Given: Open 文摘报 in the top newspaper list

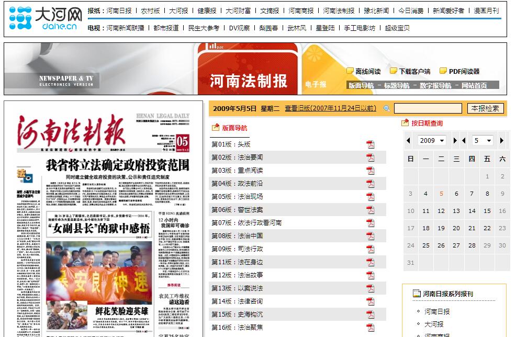Looking at the screenshot, I should pyautogui.click(x=270, y=11).
